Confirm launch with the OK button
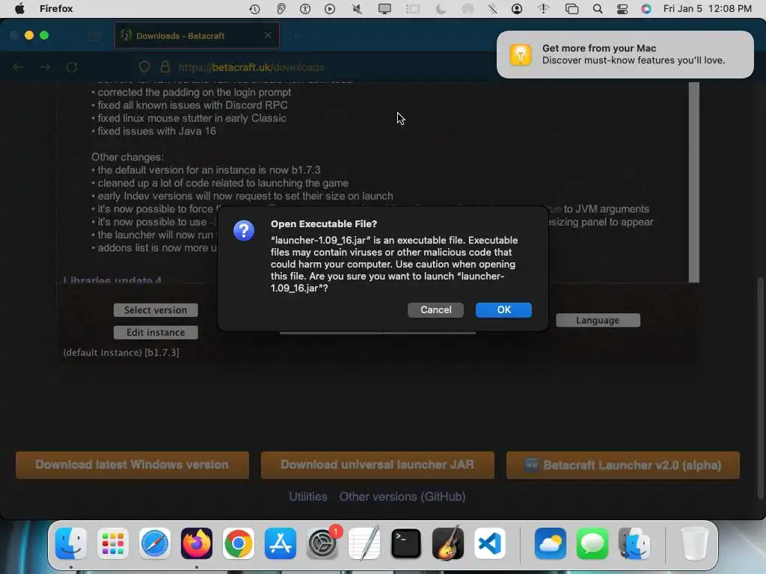This screenshot has width=766, height=574. pos(503,310)
